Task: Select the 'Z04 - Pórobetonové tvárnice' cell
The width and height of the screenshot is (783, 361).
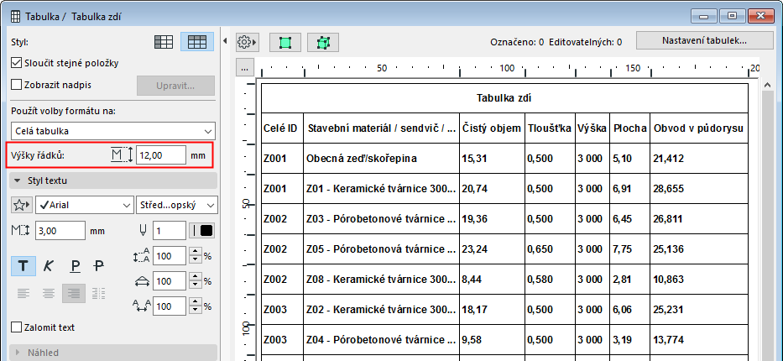Action: tap(381, 339)
